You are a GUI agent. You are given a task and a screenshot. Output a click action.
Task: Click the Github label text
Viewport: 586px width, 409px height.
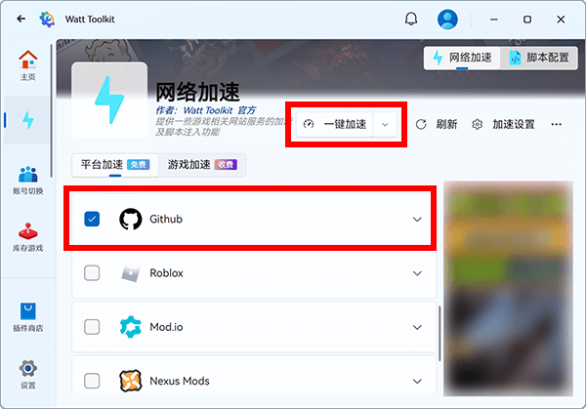coord(166,219)
